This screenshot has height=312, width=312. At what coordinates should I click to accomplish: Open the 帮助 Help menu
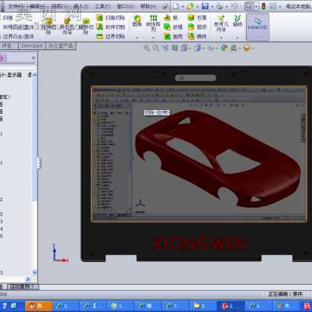147,6
